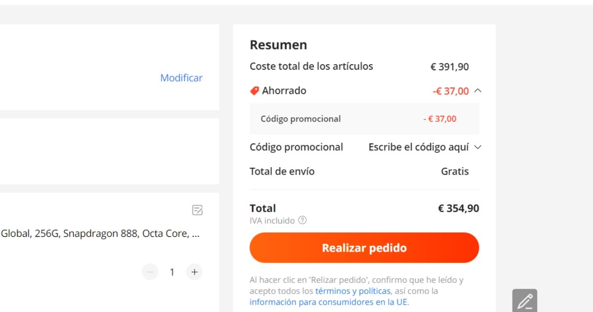Click the Código promocional discount sub-row

[364, 119]
